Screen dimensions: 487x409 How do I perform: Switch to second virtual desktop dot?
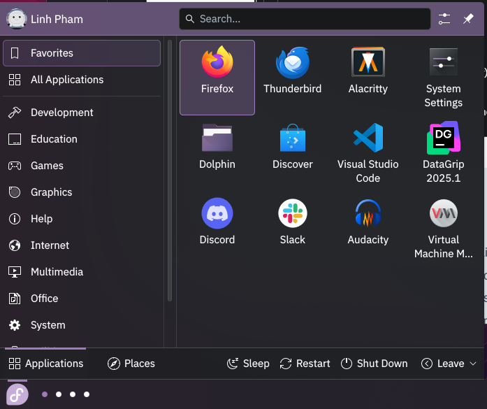(59, 394)
